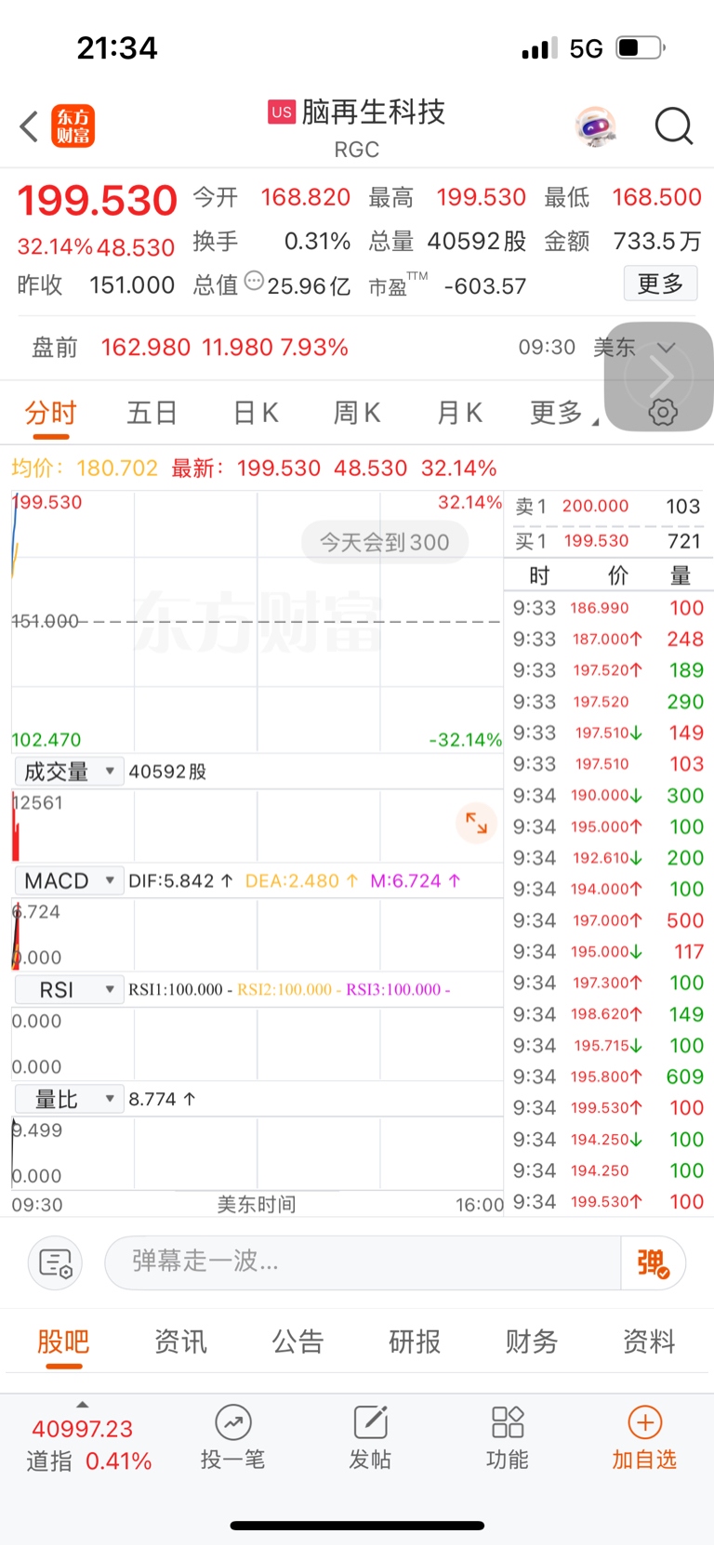Tap the trade row with volume 500
The width and height of the screenshot is (714, 1546).
[x=608, y=920]
